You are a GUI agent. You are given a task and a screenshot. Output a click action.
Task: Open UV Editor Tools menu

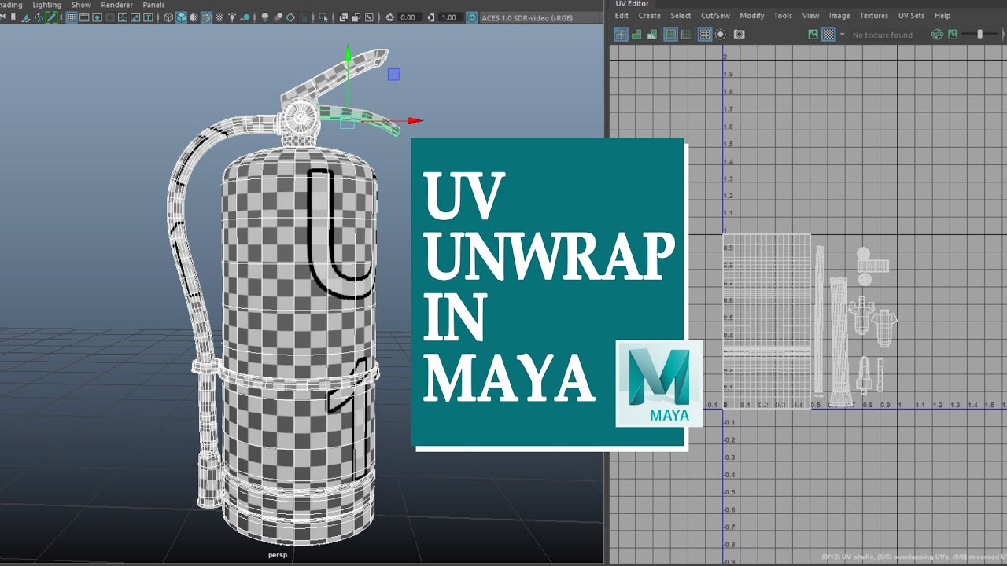783,16
